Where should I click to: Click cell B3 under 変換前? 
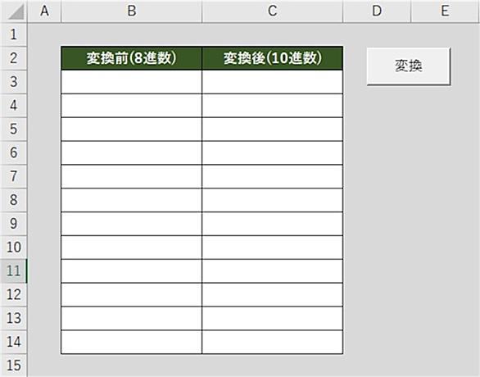132,82
